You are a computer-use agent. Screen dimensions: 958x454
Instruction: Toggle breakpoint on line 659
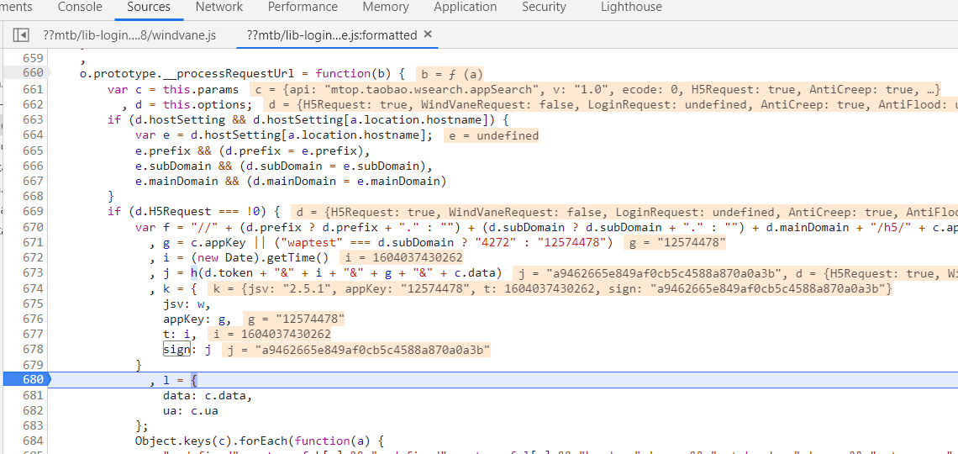click(33, 58)
